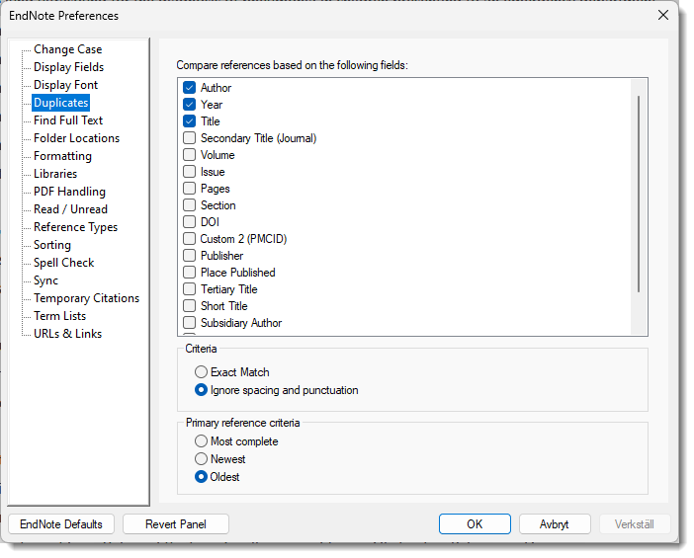Enable Secondary Title (Journal) checkbox
This screenshot has height=558, width=694.
pos(190,138)
